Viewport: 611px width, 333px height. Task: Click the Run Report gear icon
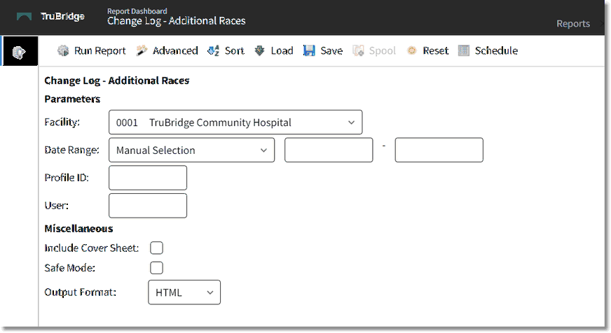click(x=63, y=51)
